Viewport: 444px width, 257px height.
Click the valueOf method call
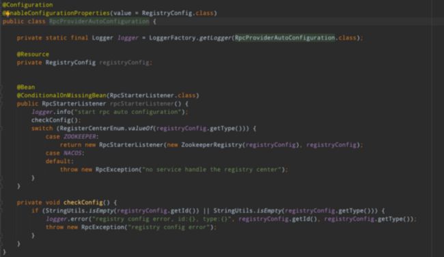[140, 128]
